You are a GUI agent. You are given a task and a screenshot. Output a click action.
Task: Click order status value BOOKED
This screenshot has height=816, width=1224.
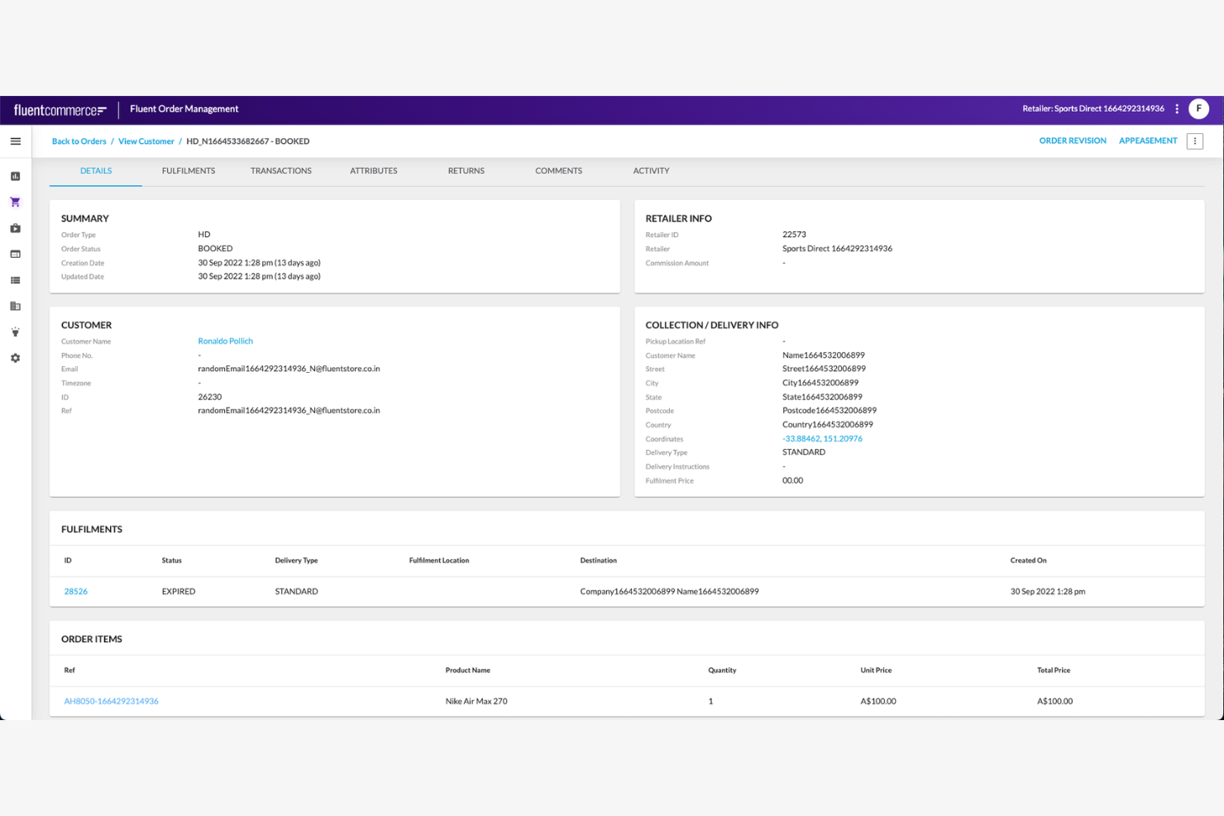(x=215, y=249)
